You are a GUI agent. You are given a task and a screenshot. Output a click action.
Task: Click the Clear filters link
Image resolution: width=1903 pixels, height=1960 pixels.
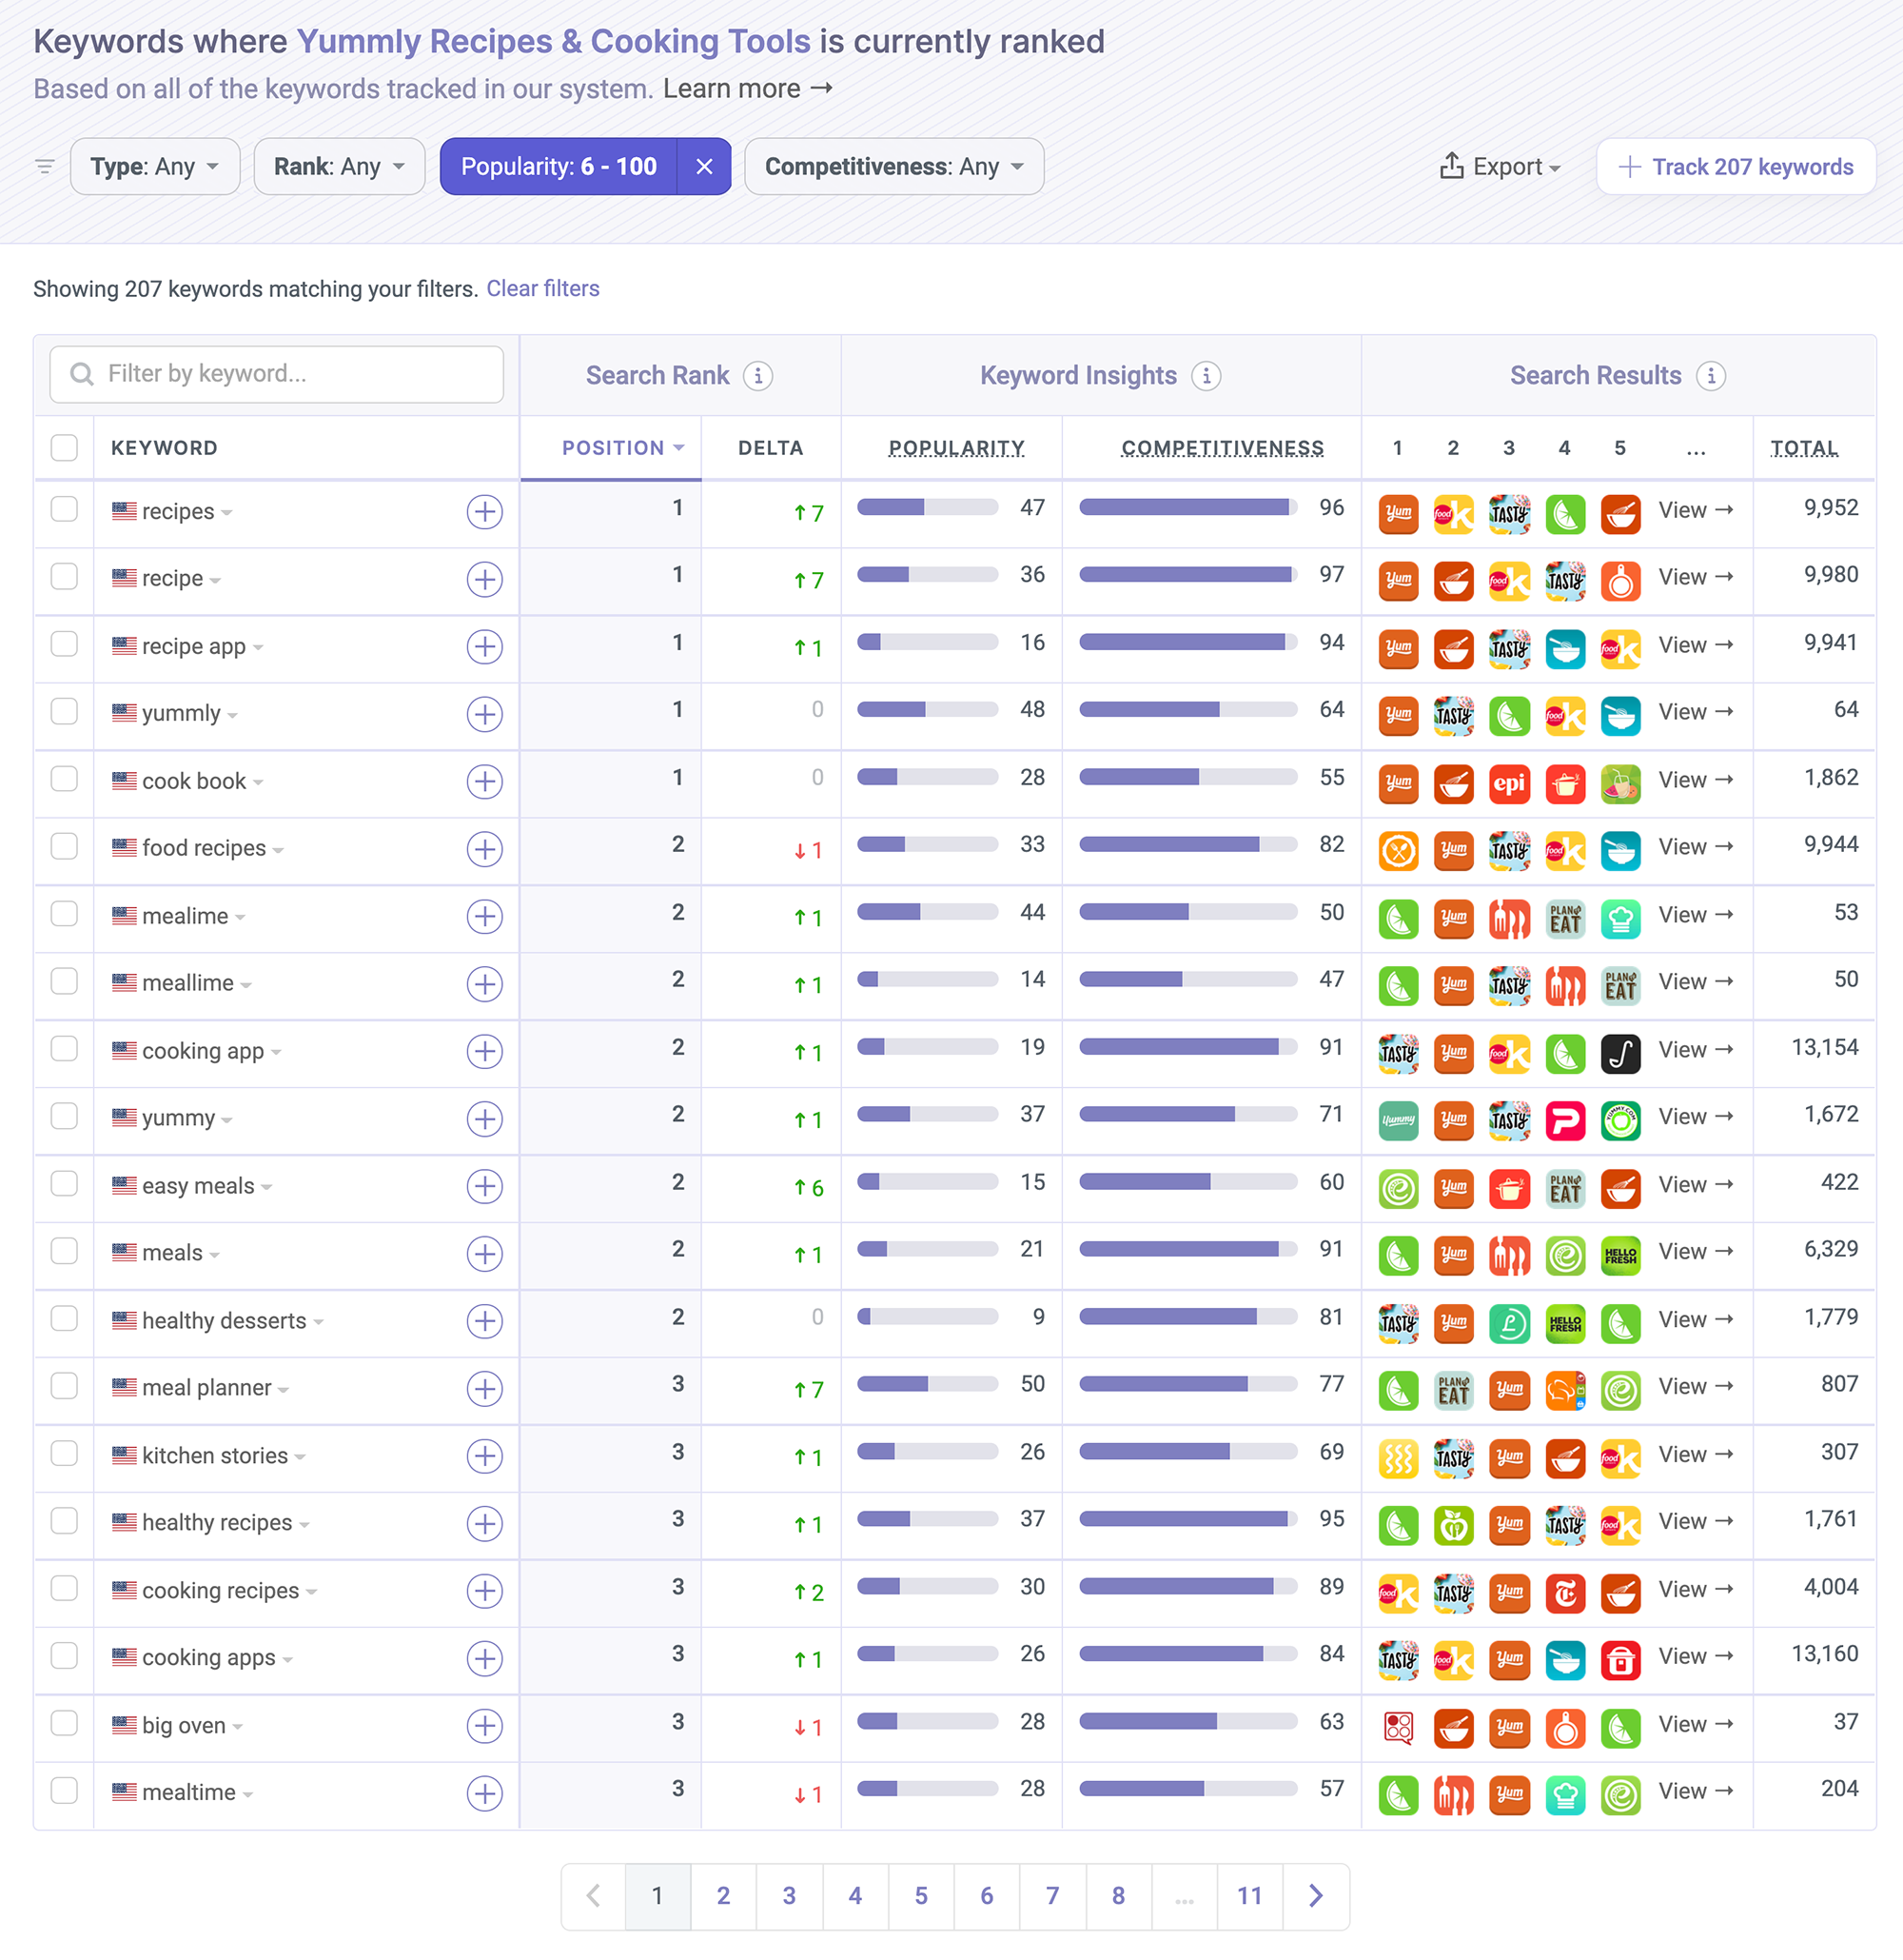click(x=542, y=287)
